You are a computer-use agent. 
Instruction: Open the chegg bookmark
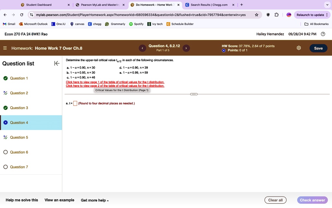[x=95, y=24]
